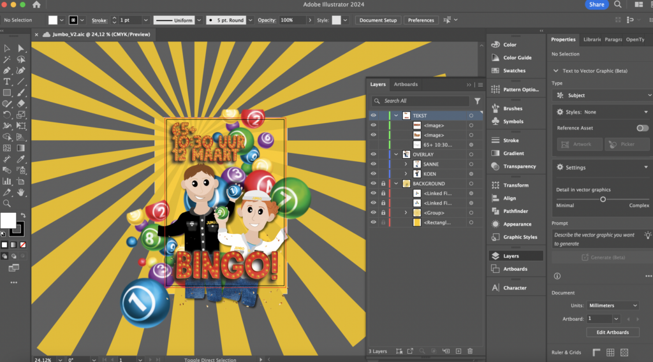Open the 5 pt. Round brush dropdown
This screenshot has width=653, height=362.
(250, 20)
